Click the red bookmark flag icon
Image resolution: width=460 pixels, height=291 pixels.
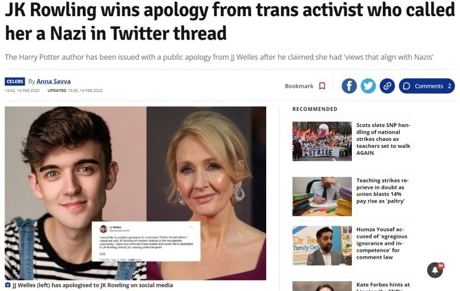pyautogui.click(x=322, y=86)
